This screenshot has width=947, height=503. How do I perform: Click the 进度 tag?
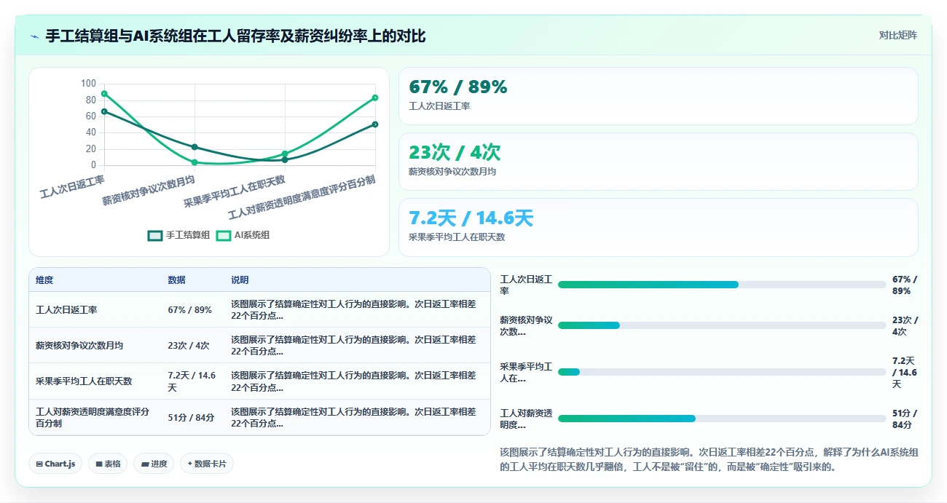point(154,464)
